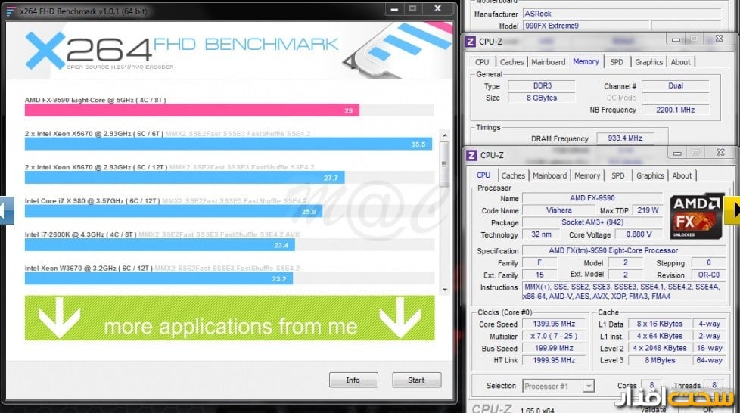Click the Xeon W3670 result bar showing 23.2
Screen dimensions: 740x413
[x=159, y=278]
